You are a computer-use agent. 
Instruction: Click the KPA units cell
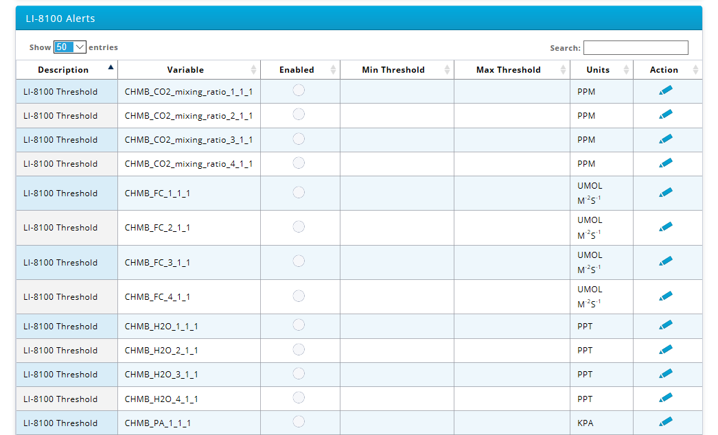(602, 423)
